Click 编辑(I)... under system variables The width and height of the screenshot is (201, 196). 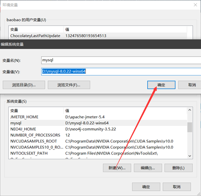148,168
